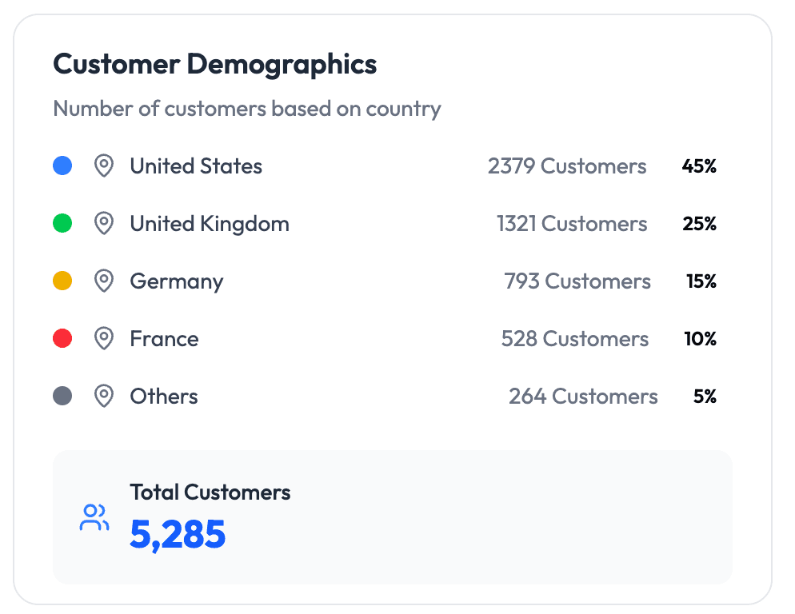This screenshot has height=614, width=795.
Task: Click the location pin icon beside France
Action: pos(104,339)
